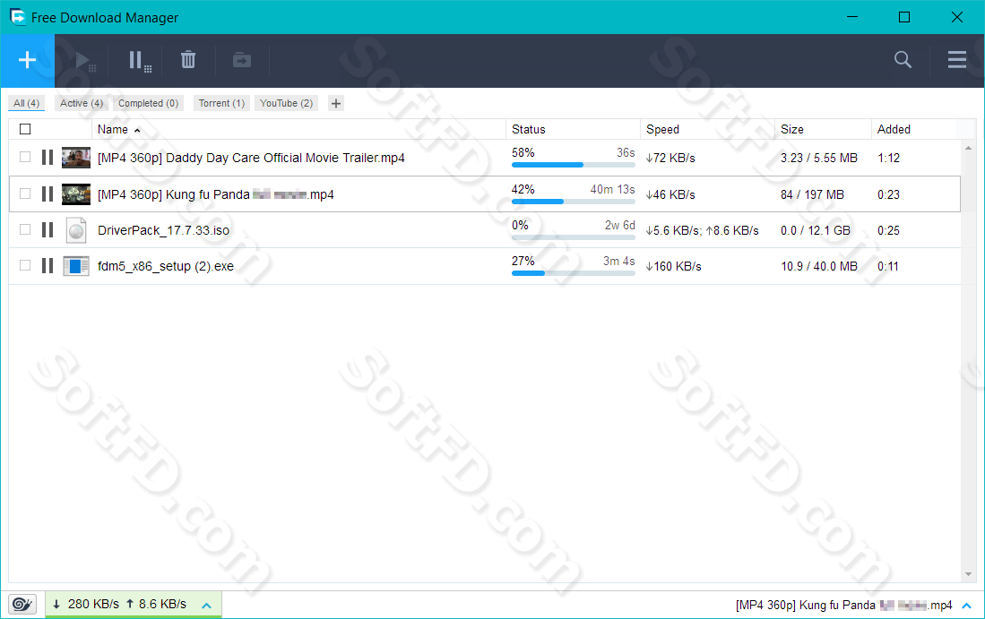Expand the speed limit panel arrow
Viewport: 985px width, 619px height.
point(206,606)
